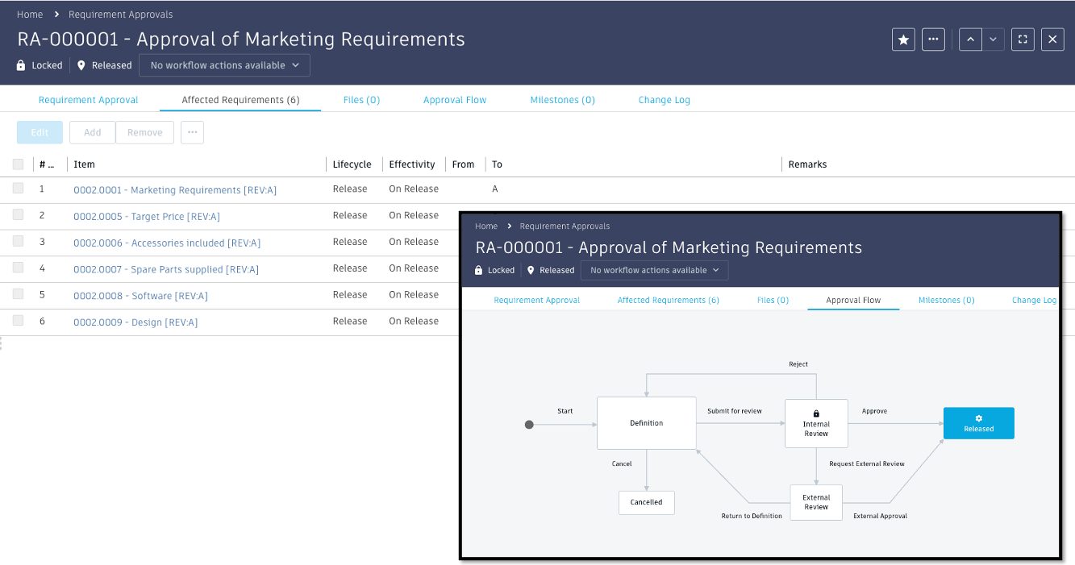1075x565 pixels.
Task: Check the box for Marketing Requirements row
Action: point(19,189)
